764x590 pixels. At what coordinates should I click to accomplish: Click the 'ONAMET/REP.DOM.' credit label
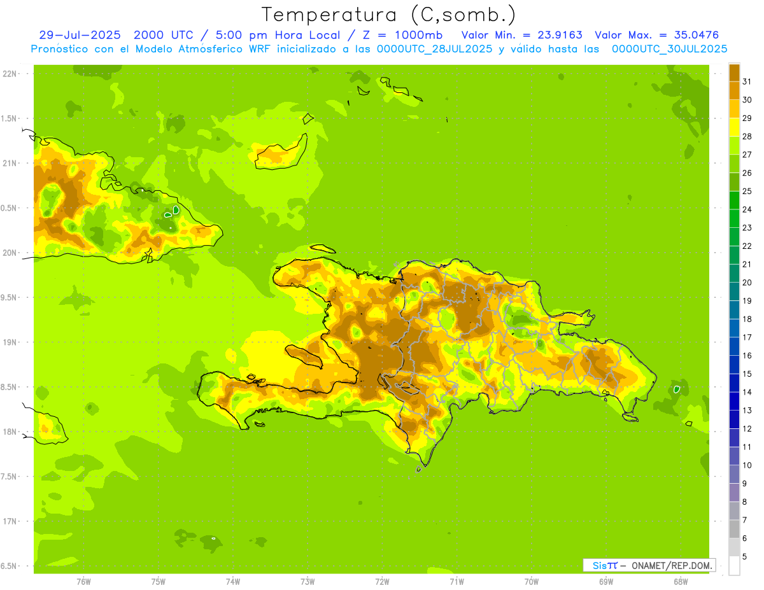tap(671, 565)
